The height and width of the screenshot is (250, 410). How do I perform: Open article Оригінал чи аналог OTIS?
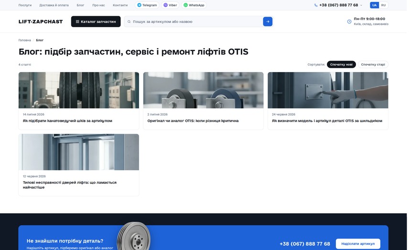coord(193,121)
